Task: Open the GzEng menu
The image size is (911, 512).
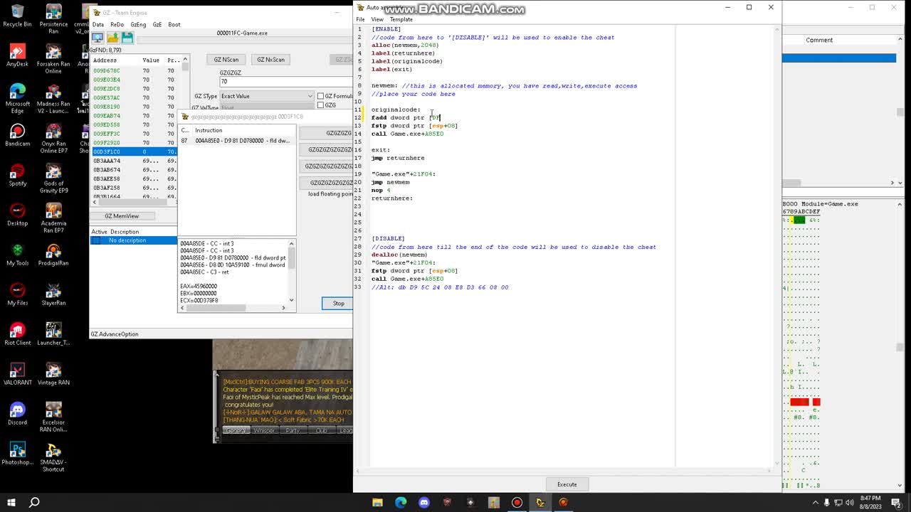Action: (x=138, y=24)
